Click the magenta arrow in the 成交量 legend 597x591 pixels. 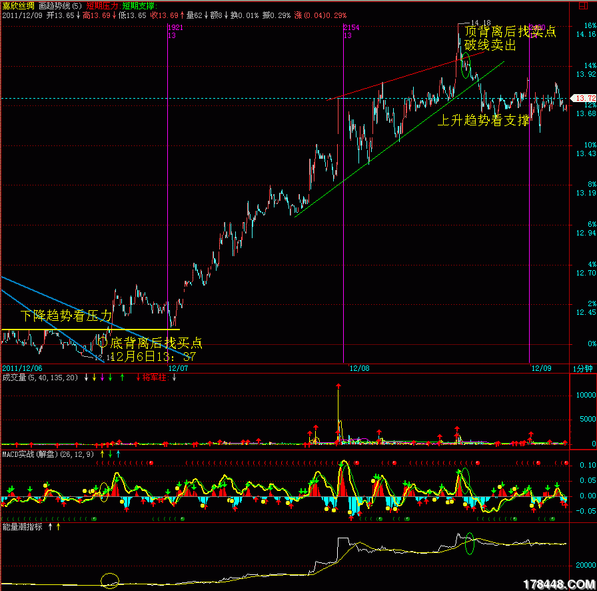click(x=102, y=378)
